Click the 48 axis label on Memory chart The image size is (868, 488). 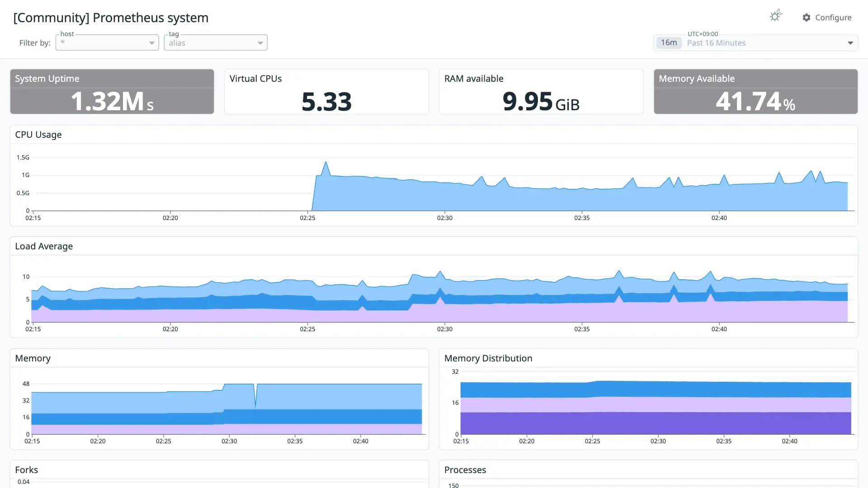click(x=26, y=384)
